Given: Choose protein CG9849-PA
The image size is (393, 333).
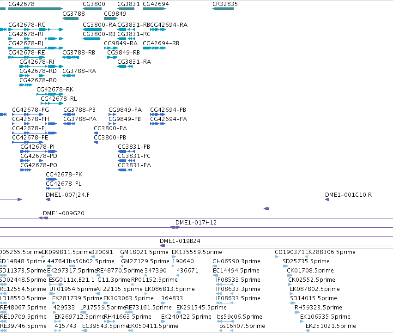Looking at the screenshot, I should click(125, 110).
